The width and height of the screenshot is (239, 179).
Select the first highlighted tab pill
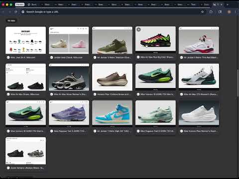[x=19, y=4]
